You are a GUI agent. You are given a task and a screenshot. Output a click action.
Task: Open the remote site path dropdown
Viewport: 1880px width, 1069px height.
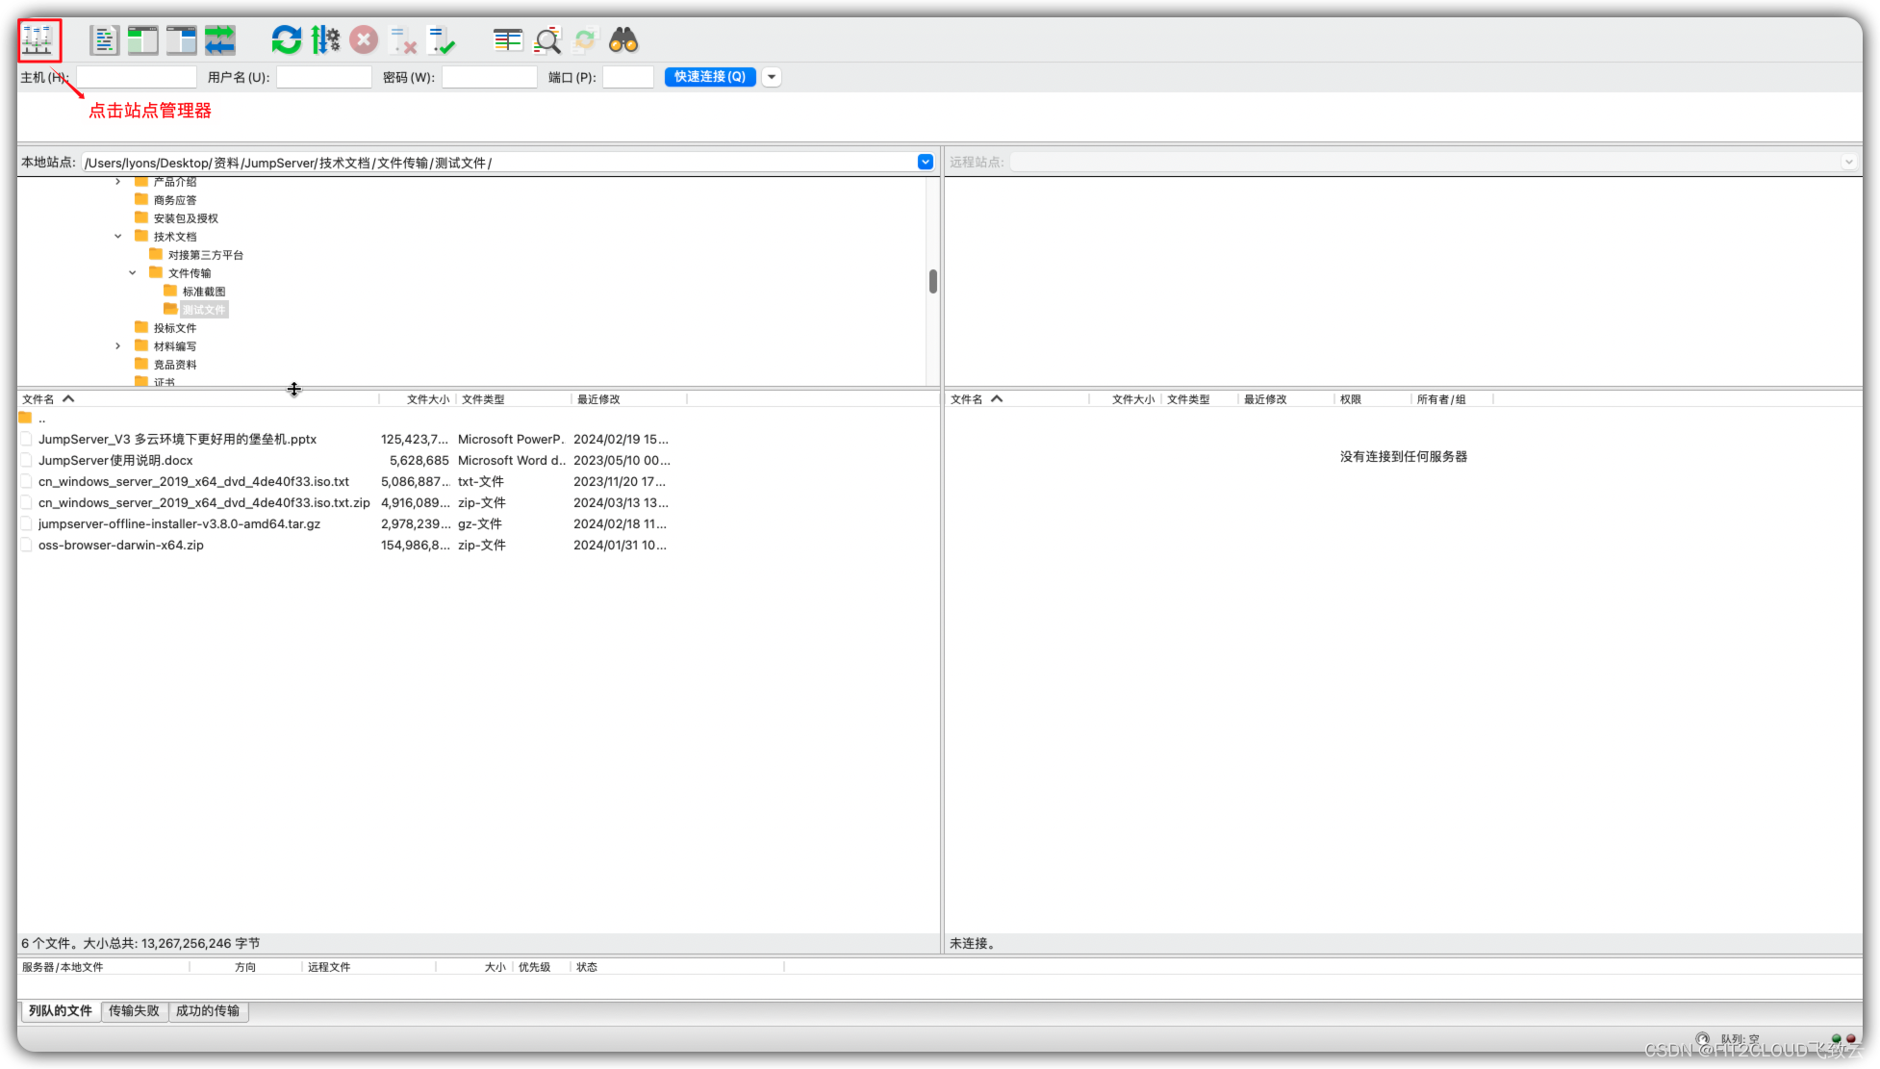(1848, 162)
